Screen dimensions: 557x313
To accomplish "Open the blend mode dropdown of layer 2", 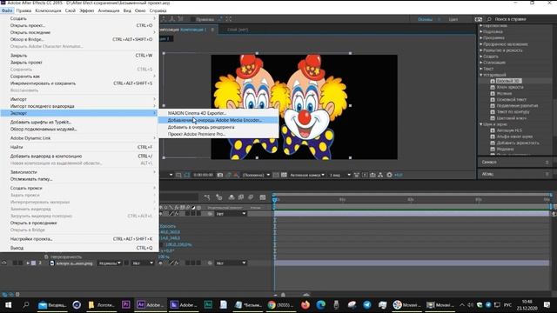I will [110, 263].
